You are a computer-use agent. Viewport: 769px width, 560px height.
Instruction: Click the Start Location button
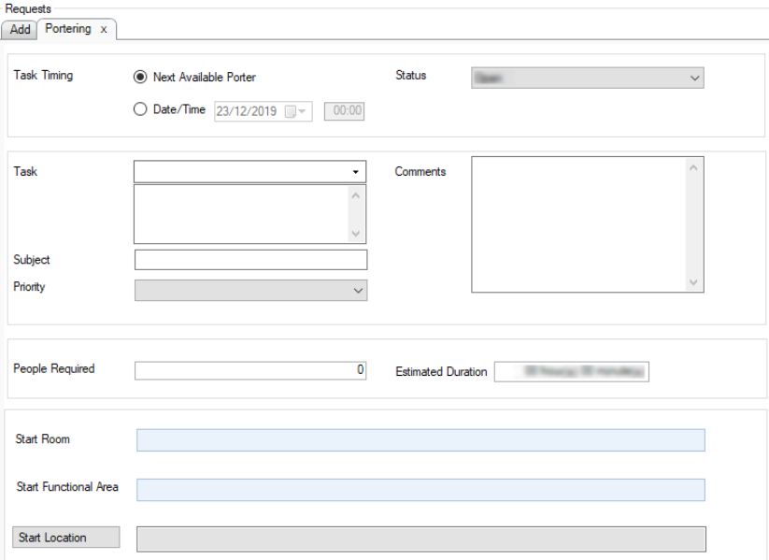[x=65, y=538]
